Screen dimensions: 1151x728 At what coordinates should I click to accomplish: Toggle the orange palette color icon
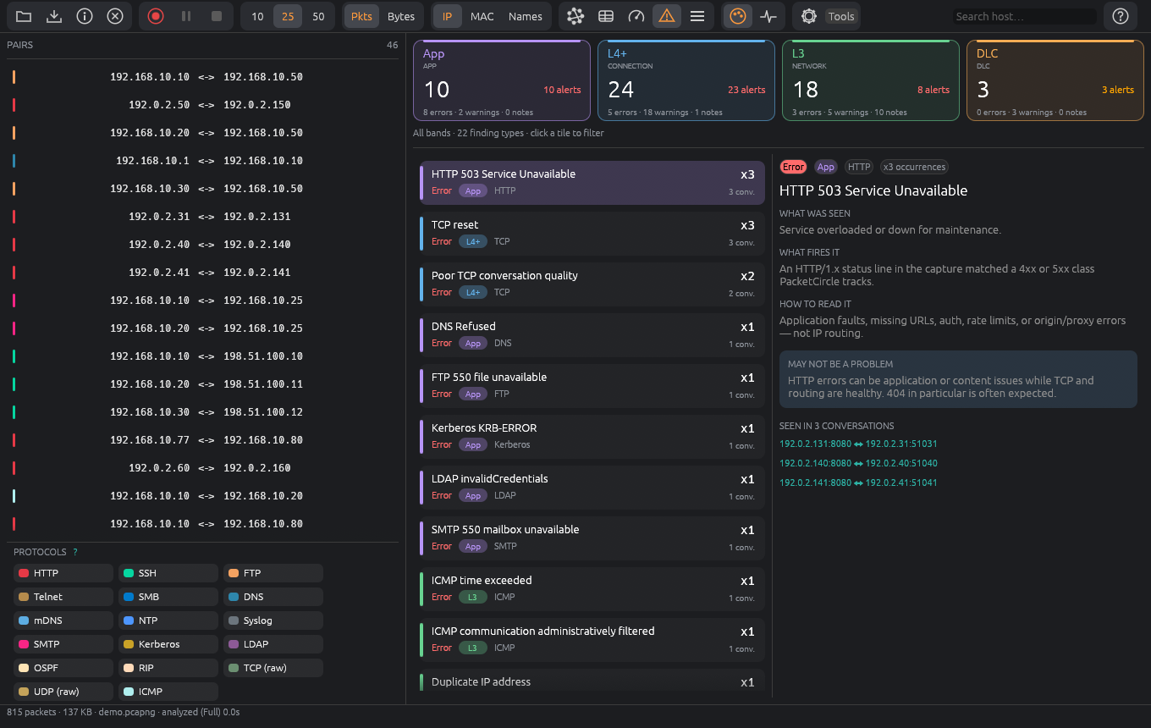[x=738, y=16]
